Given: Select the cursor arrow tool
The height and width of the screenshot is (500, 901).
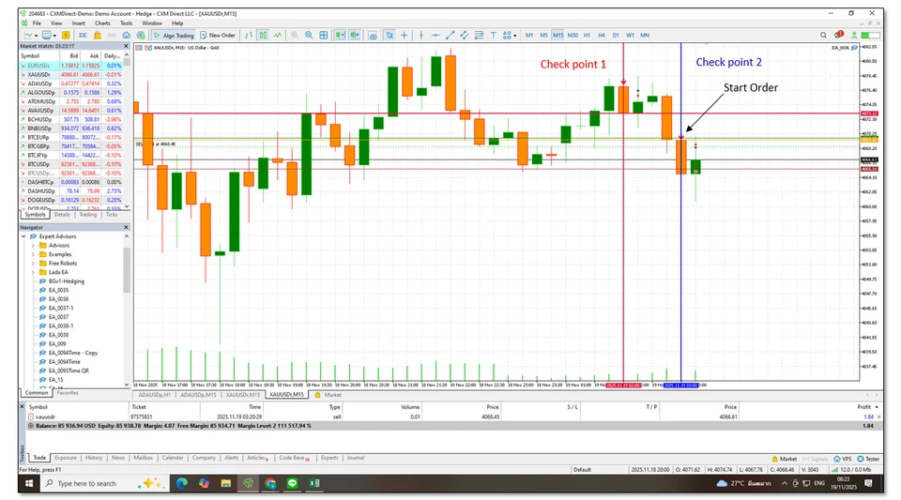Looking at the screenshot, I should 389,35.
